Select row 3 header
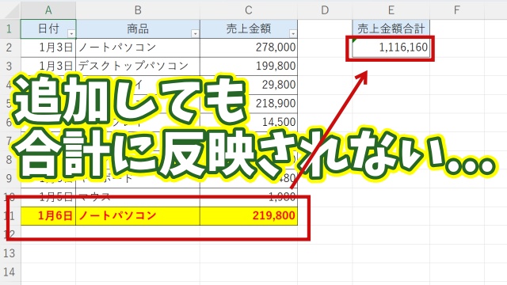The image size is (507, 285). click(10, 66)
